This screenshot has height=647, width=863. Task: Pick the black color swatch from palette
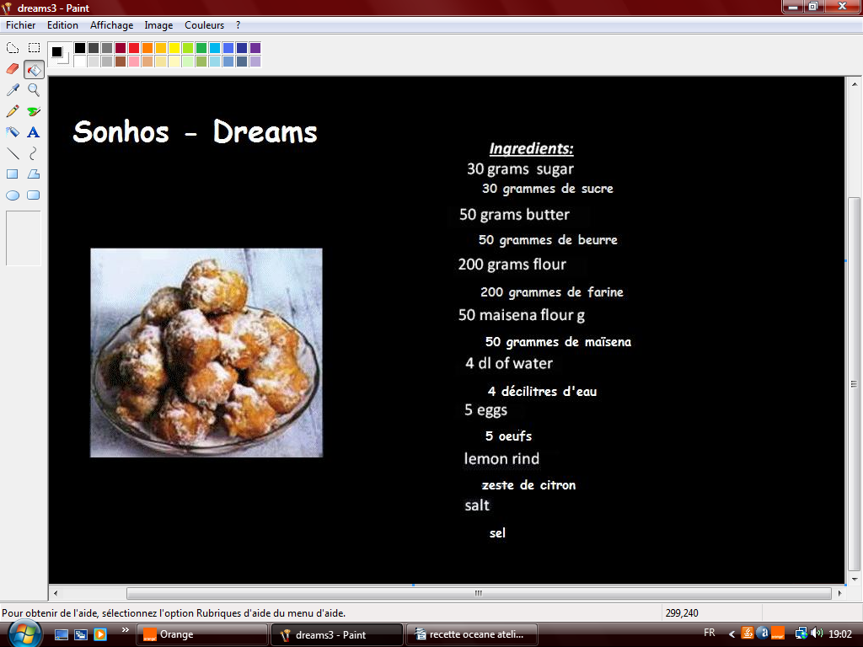point(80,48)
